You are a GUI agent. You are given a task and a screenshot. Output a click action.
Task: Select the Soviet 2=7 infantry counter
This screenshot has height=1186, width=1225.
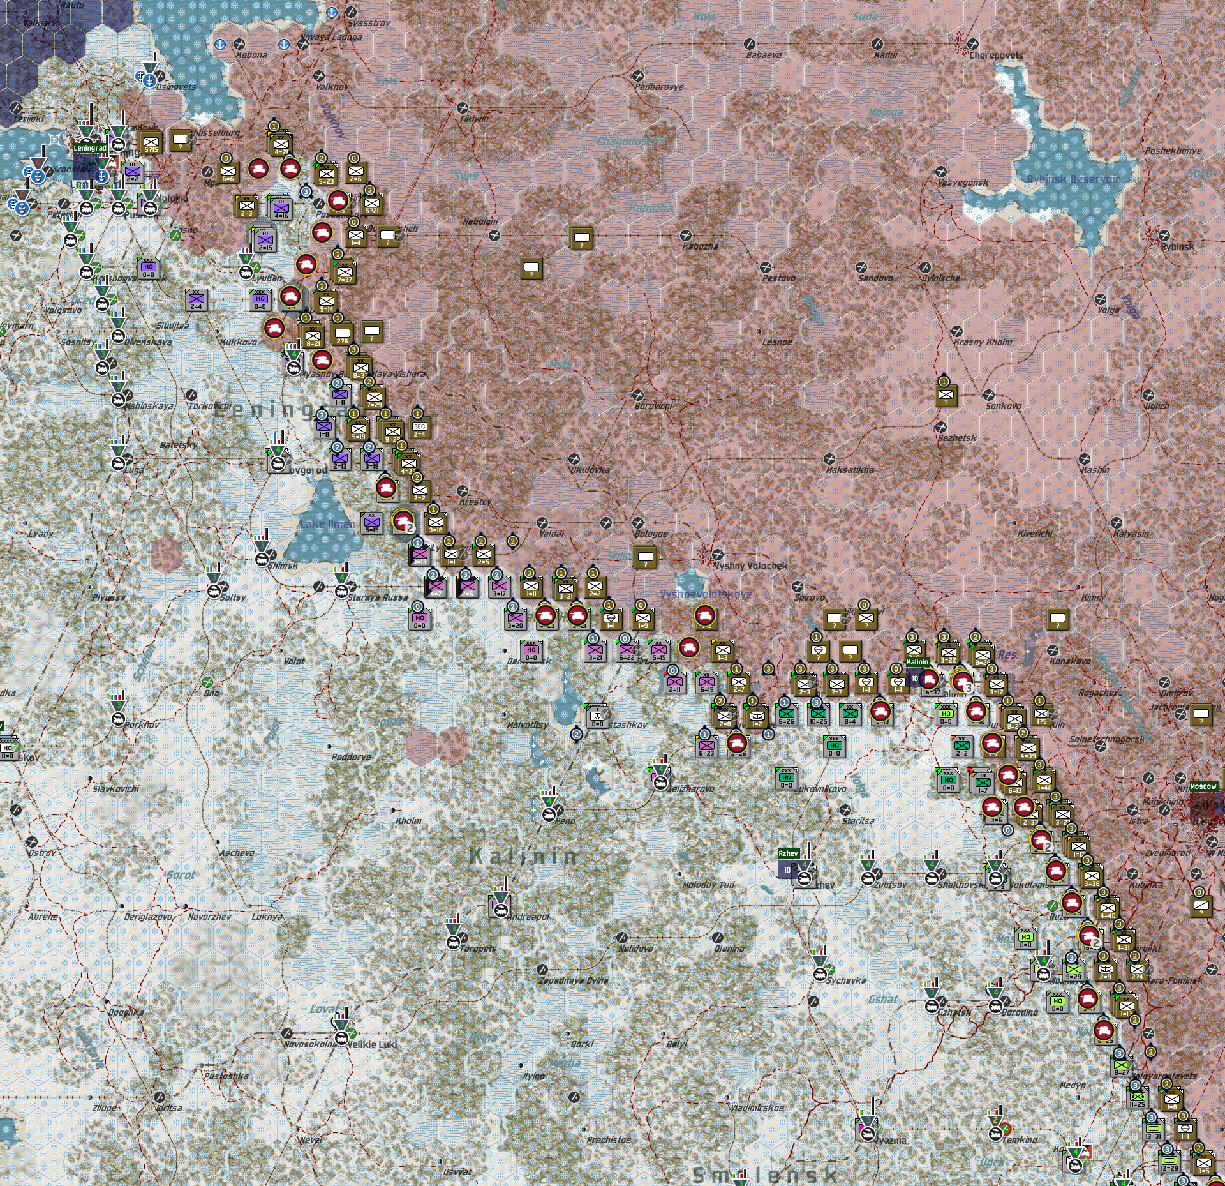tap(738, 684)
